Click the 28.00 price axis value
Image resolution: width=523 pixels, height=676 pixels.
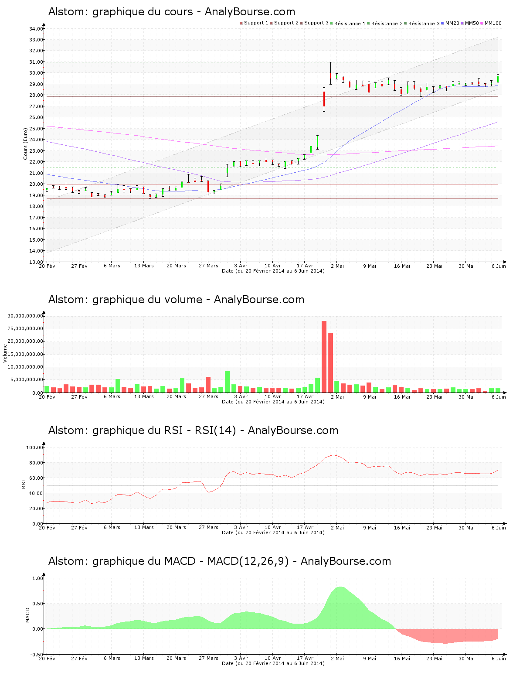(x=36, y=95)
